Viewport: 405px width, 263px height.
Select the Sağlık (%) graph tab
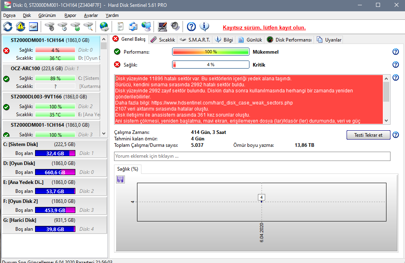[128, 169]
